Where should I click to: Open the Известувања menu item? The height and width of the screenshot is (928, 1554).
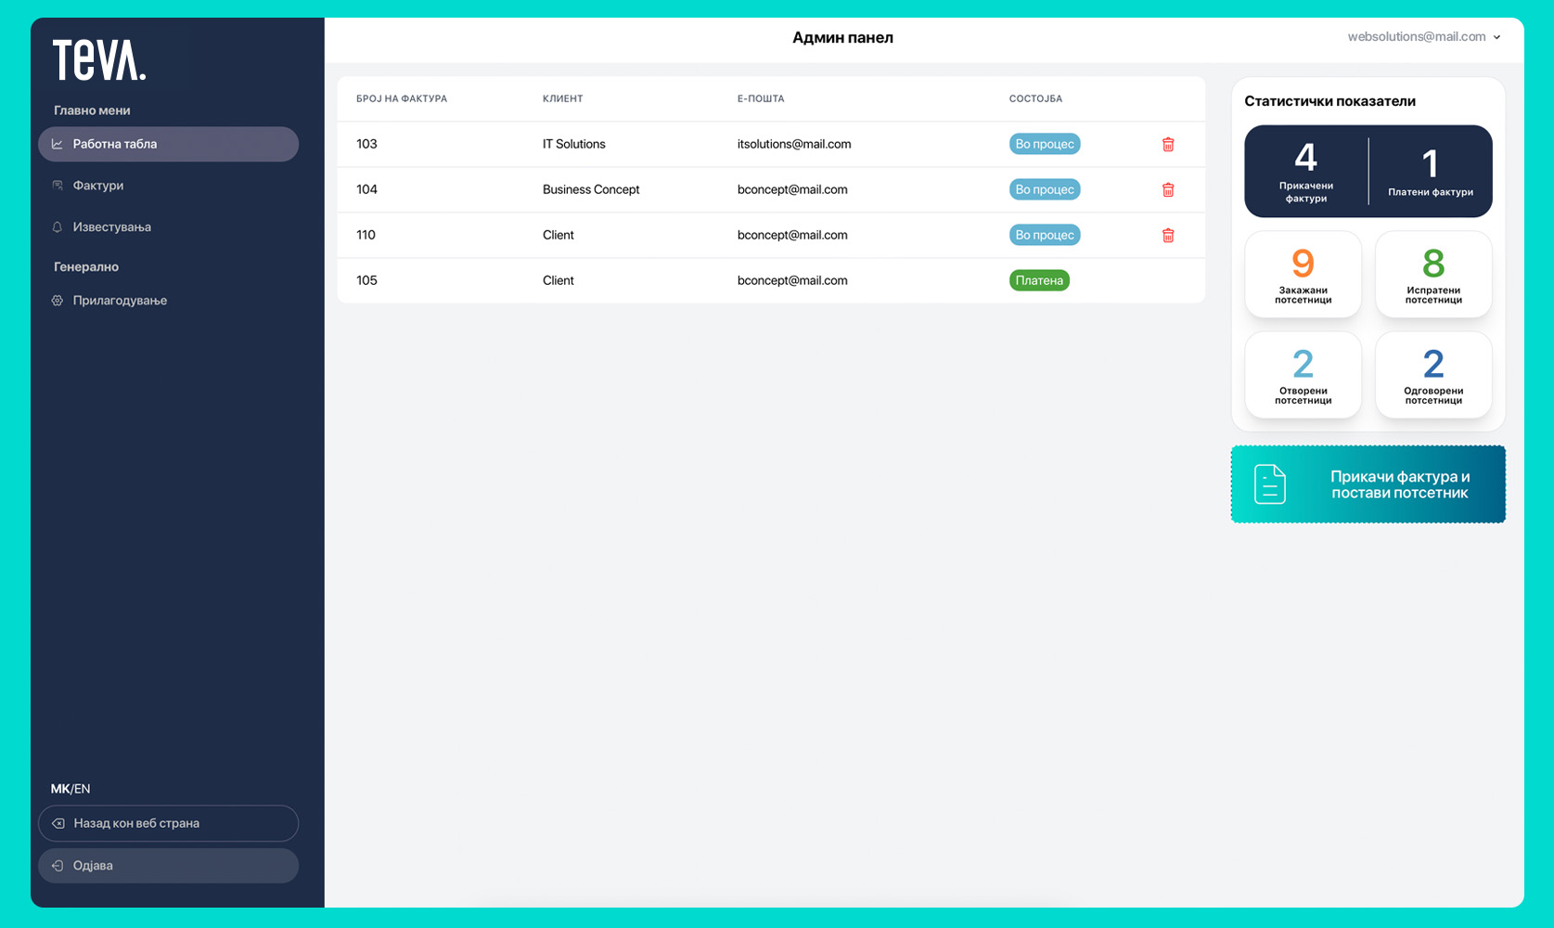[x=111, y=227]
